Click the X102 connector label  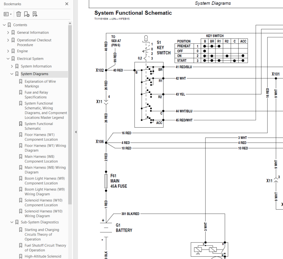[99, 70]
